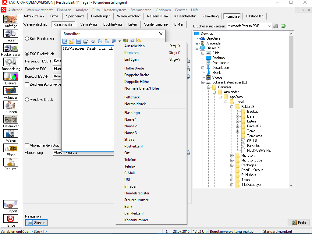Toggle the Zeichensatzkonvertierung checkbox
The width and height of the screenshot is (312, 234).
pyautogui.click(x=27, y=84)
